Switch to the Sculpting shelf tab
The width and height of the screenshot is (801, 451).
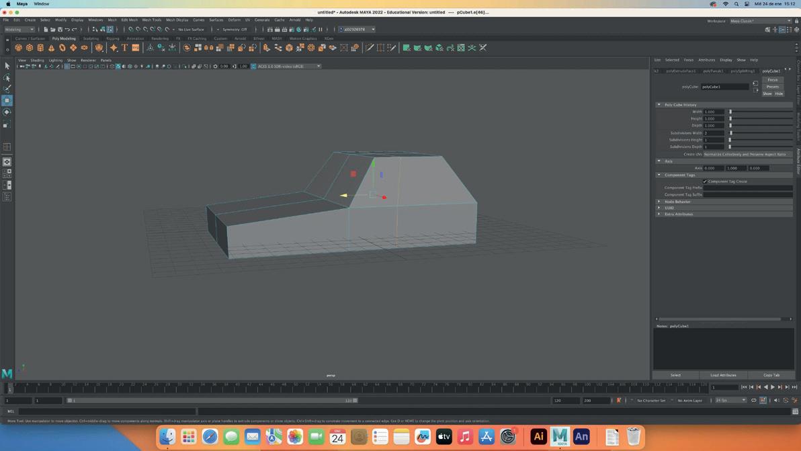pos(91,38)
